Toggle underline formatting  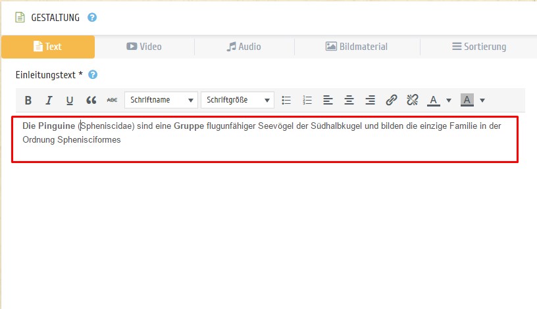pos(70,101)
